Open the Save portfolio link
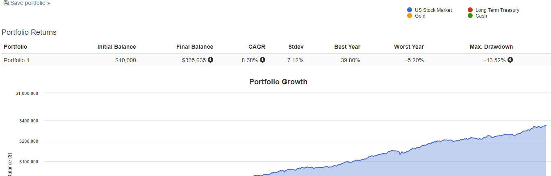 coord(30,3)
